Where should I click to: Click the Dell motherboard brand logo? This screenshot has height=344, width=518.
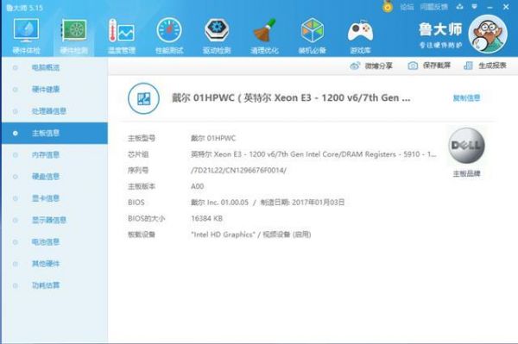click(x=466, y=146)
